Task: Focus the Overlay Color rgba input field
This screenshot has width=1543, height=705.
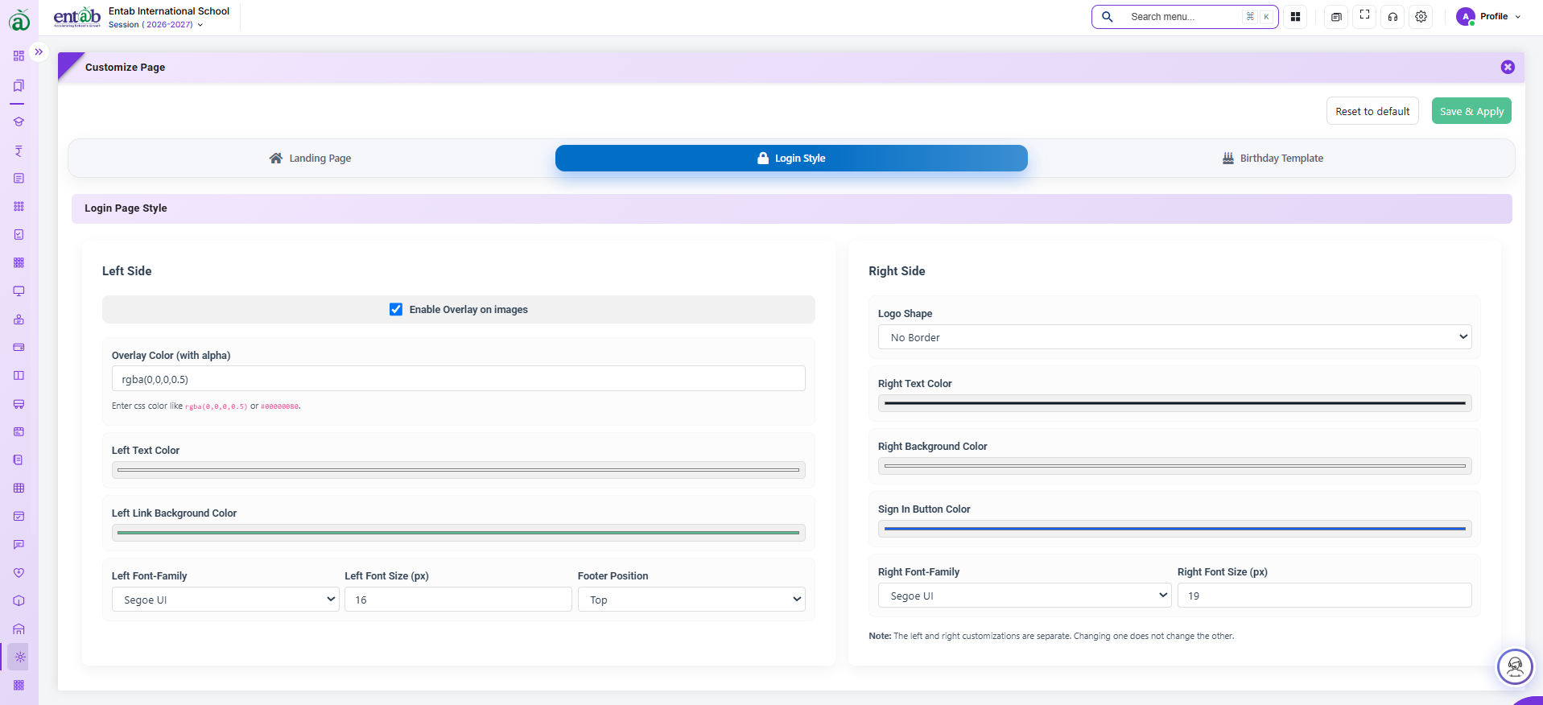Action: [x=458, y=379]
